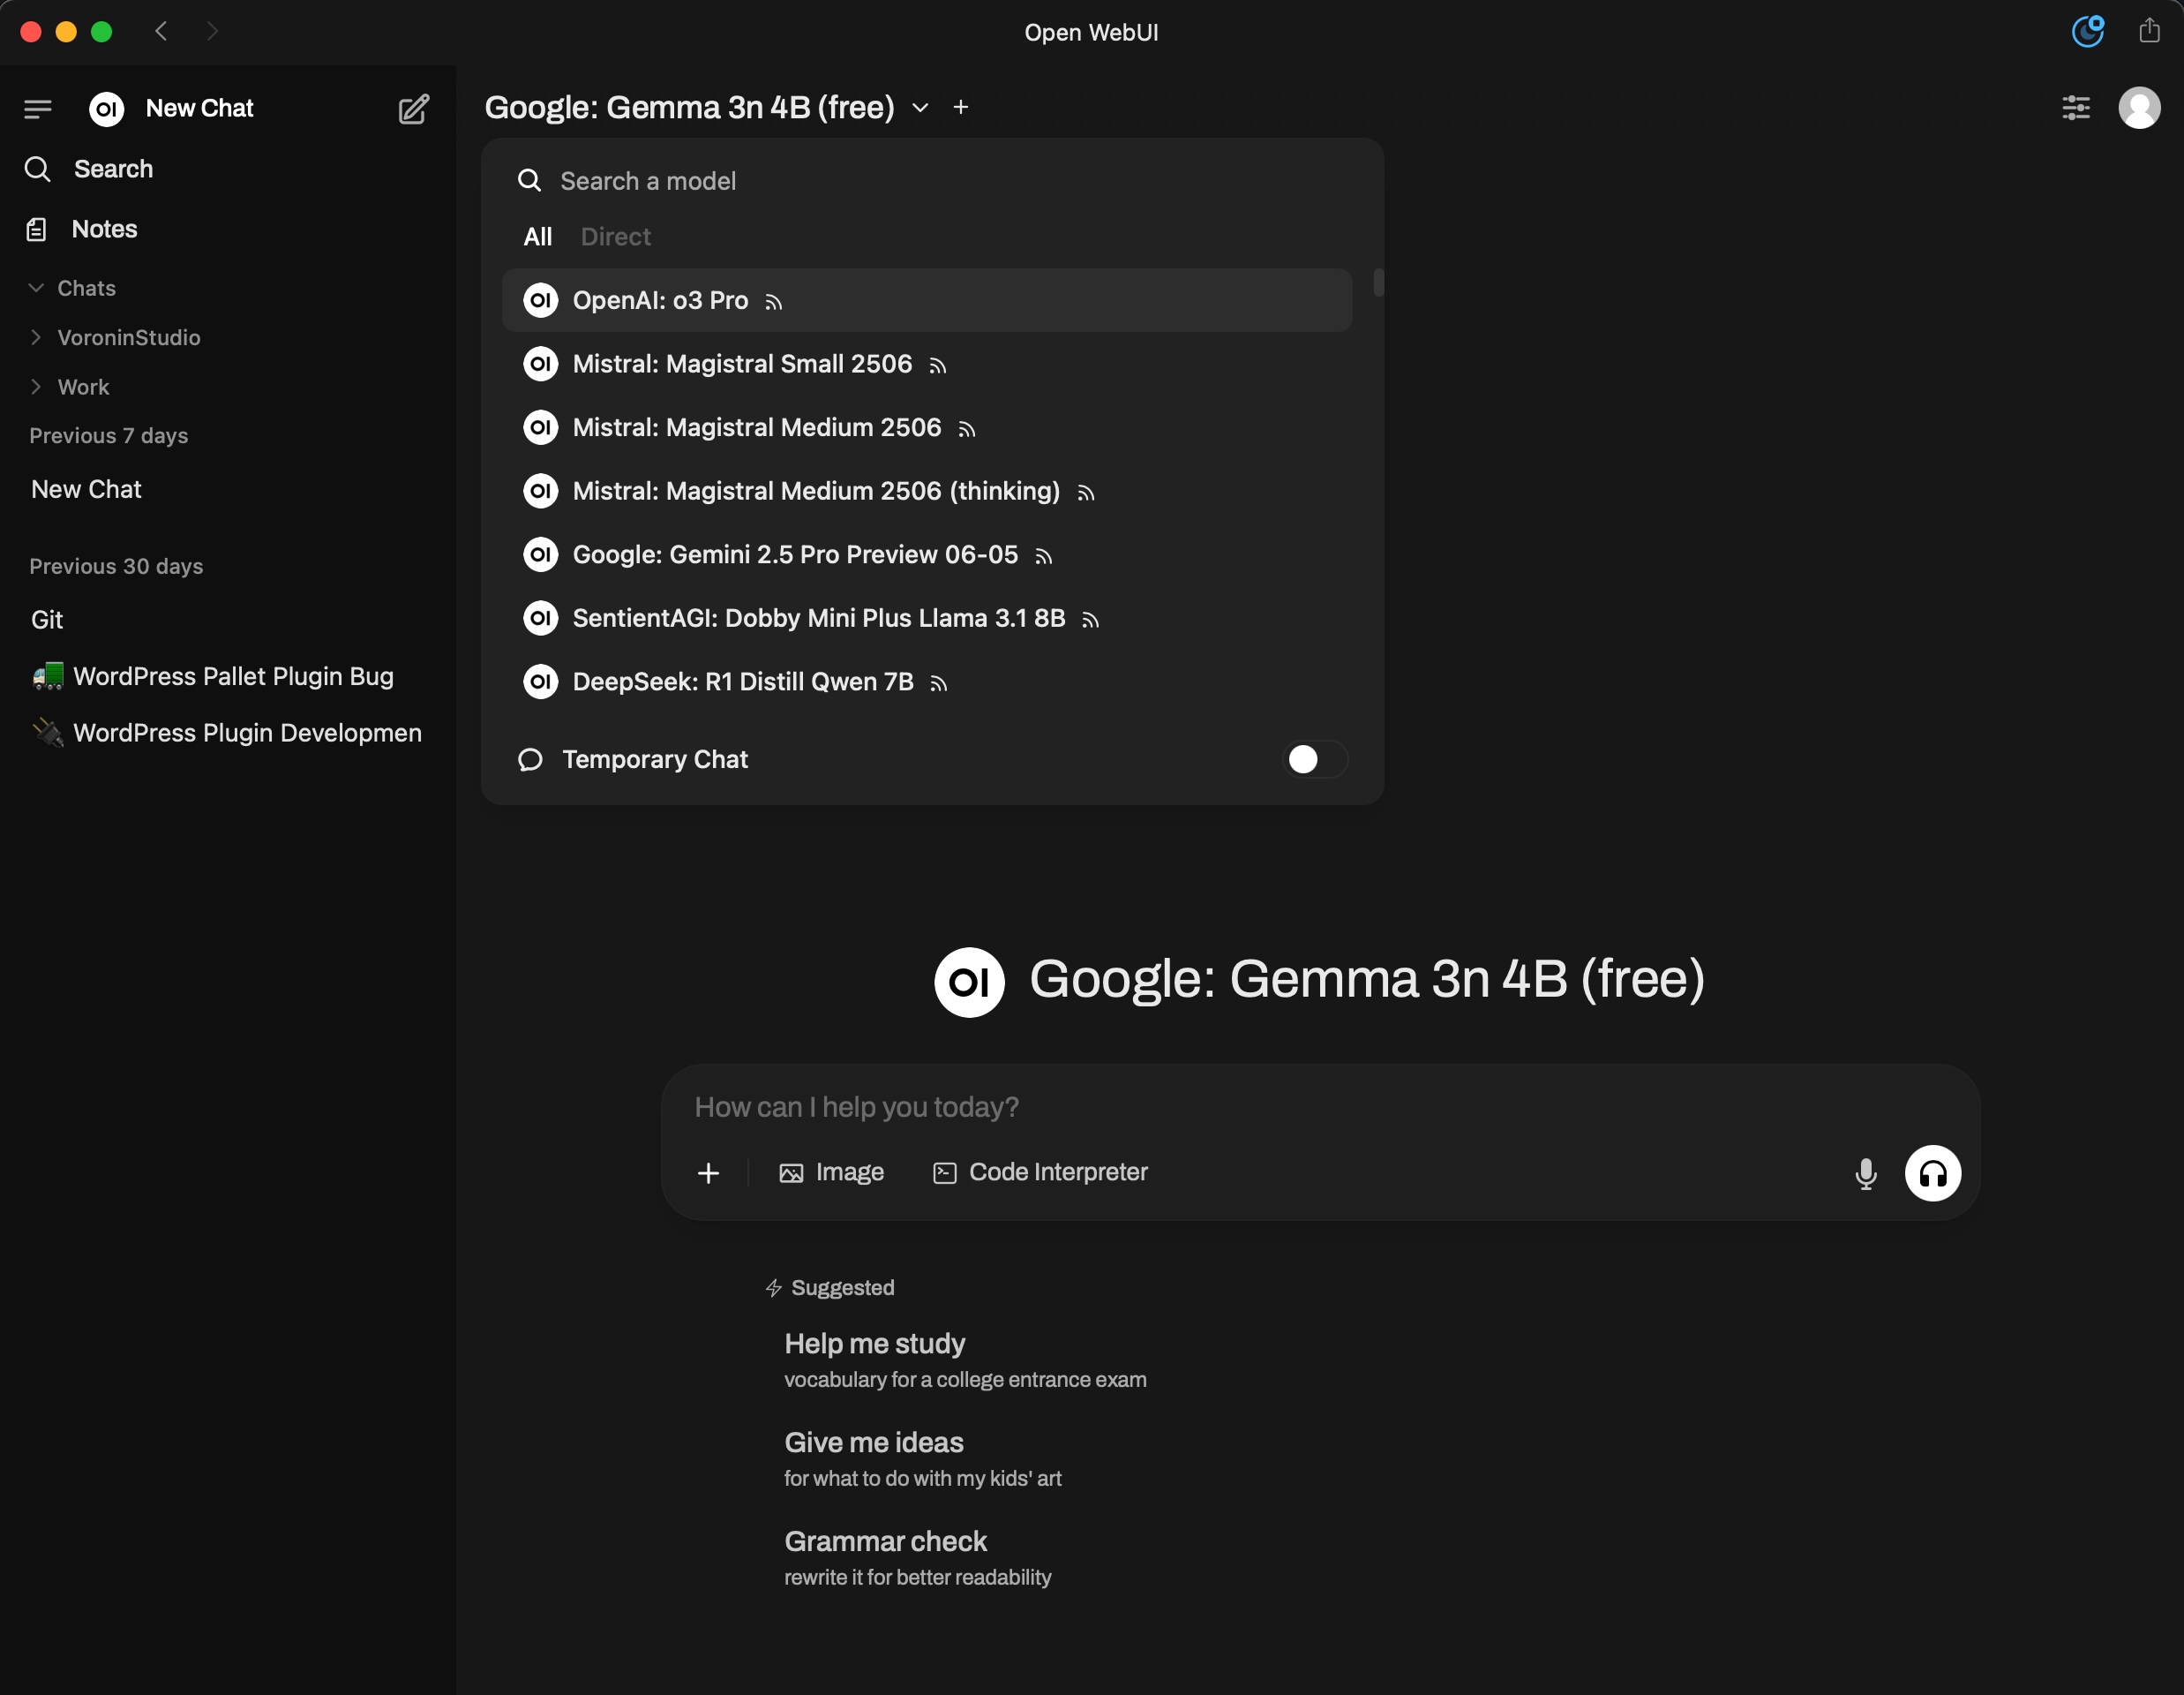2184x1695 pixels.
Task: Open the Gemma 3n 4B model dropdown
Action: (707, 107)
